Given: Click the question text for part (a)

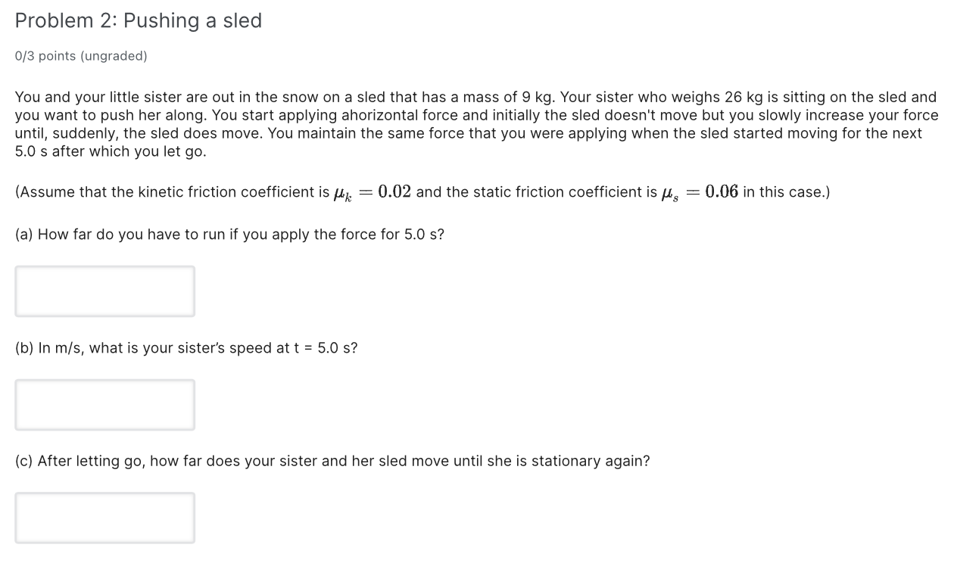Looking at the screenshot, I should click(229, 234).
